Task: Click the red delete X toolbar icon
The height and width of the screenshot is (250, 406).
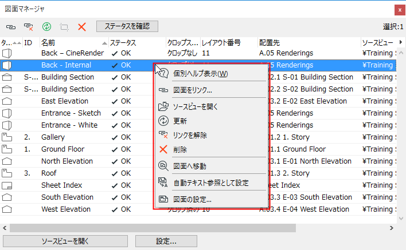Action: [x=82, y=26]
